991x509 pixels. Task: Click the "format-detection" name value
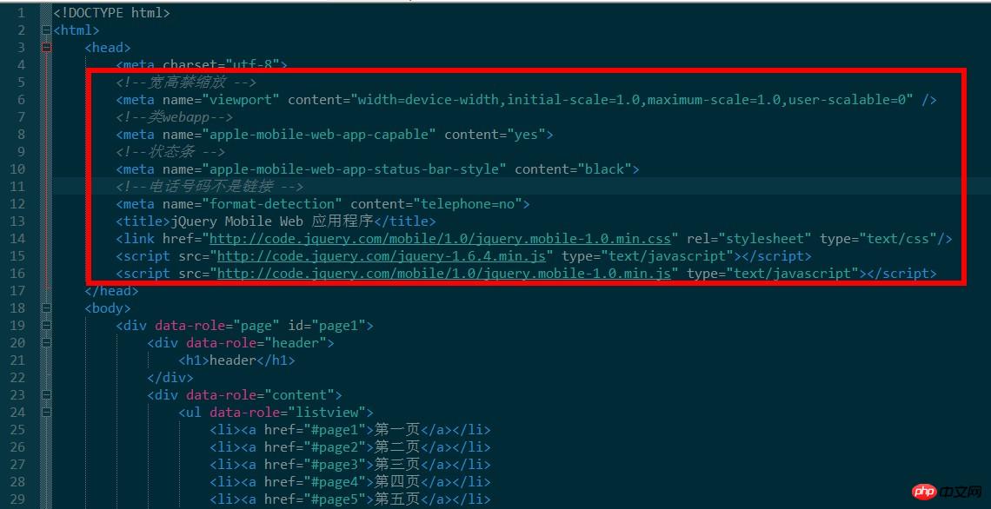coord(272,204)
